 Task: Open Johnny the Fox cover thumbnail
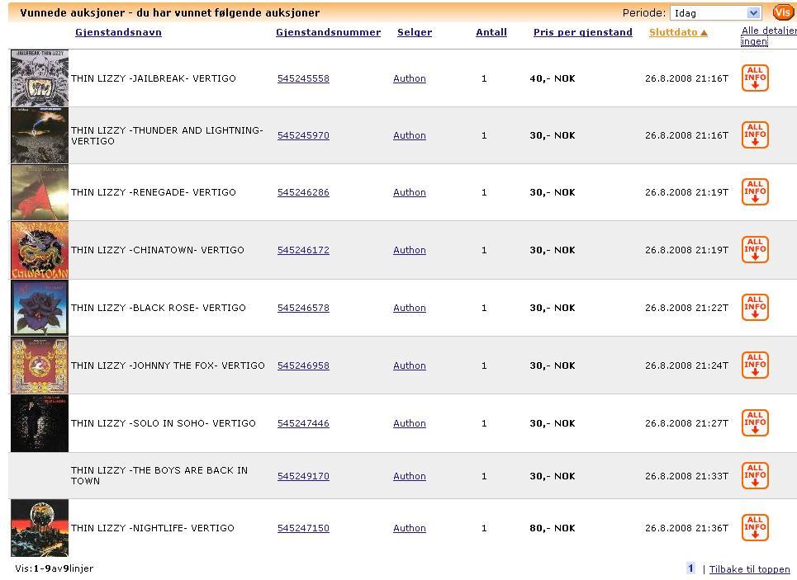40,365
